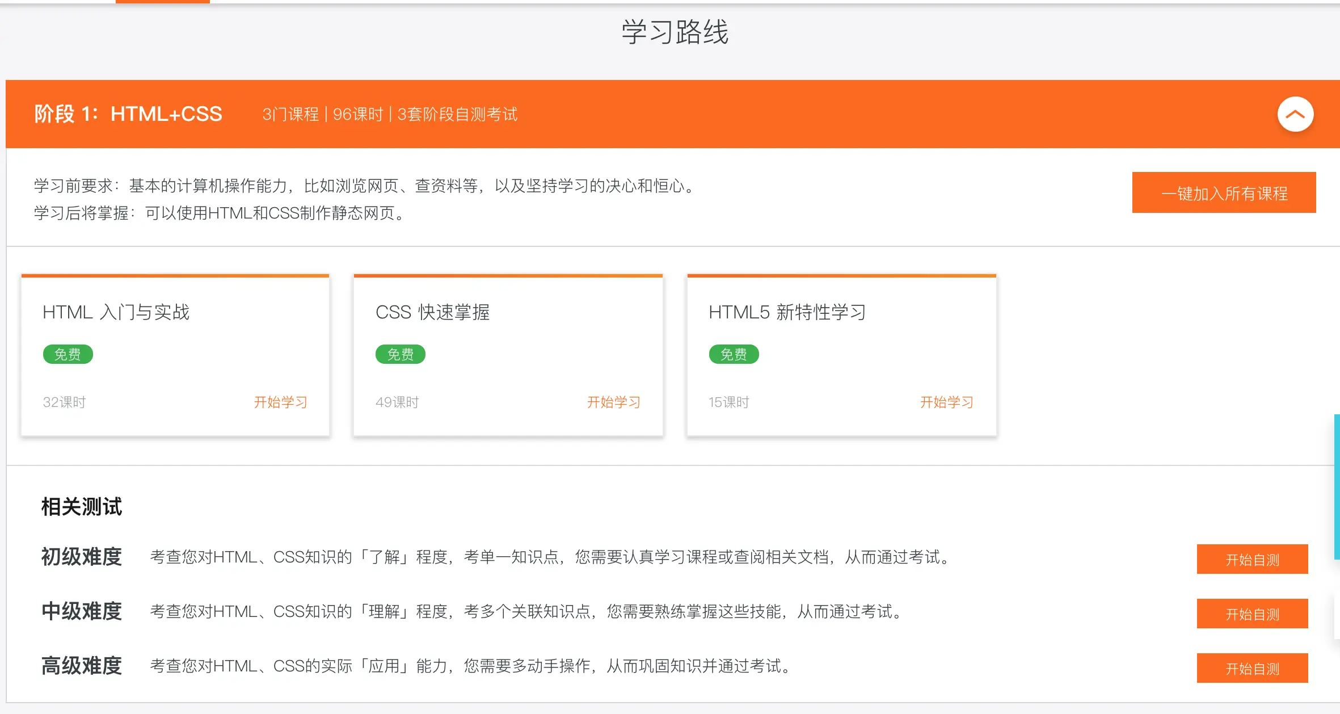The height and width of the screenshot is (714, 1340).
Task: Click 初级难度 heading
Action: (82, 557)
